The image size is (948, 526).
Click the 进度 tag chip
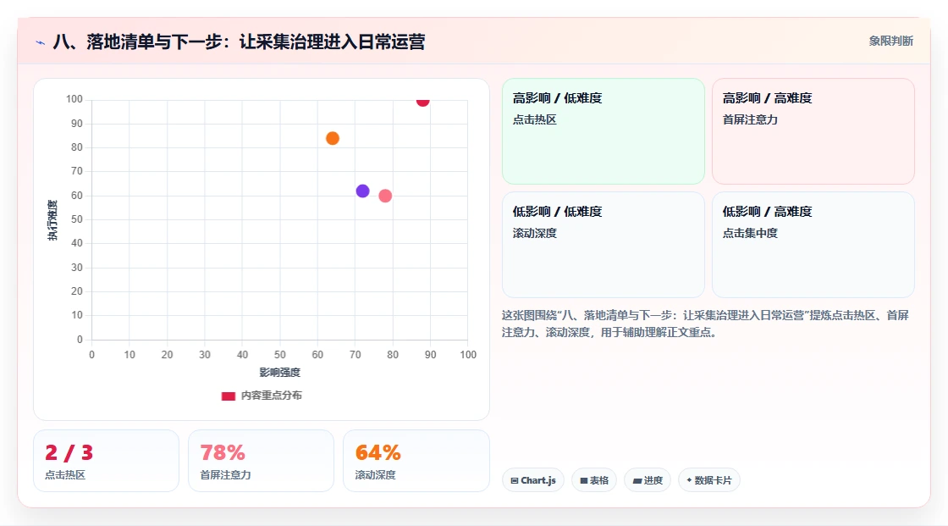click(648, 480)
